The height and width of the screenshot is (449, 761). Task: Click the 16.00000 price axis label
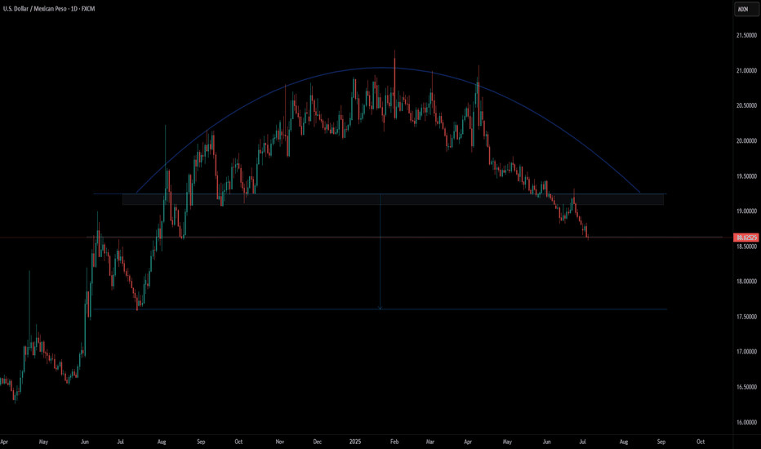[x=744, y=422]
